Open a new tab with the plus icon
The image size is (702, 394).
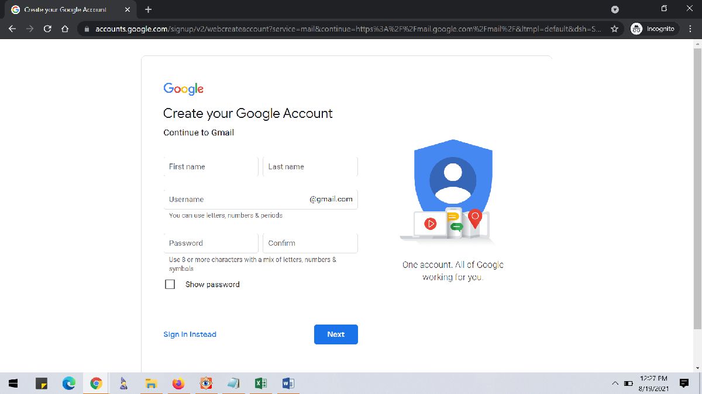148,9
